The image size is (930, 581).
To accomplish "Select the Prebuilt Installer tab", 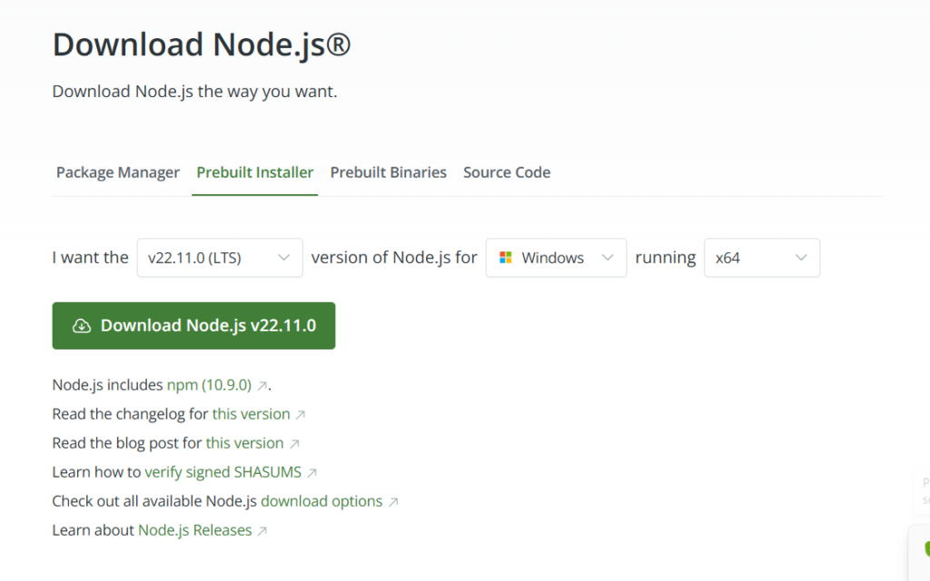I will point(255,172).
